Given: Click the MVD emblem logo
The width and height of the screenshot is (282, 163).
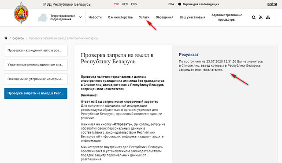Looking at the screenshot, I should [21, 13].
